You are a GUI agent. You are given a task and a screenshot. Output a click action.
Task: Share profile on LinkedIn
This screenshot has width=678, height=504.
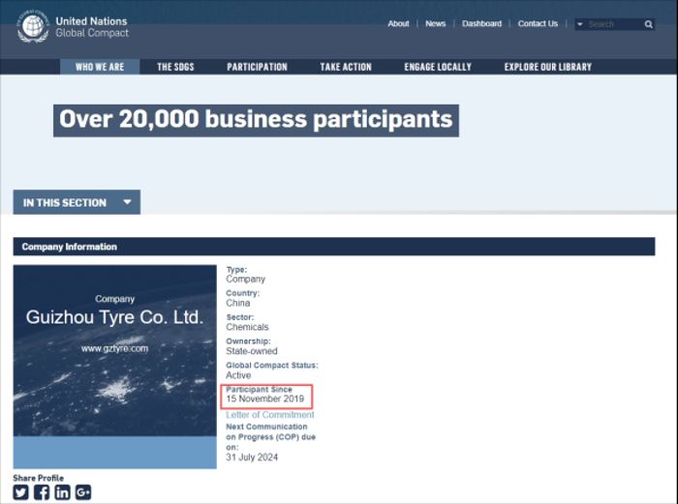click(62, 492)
